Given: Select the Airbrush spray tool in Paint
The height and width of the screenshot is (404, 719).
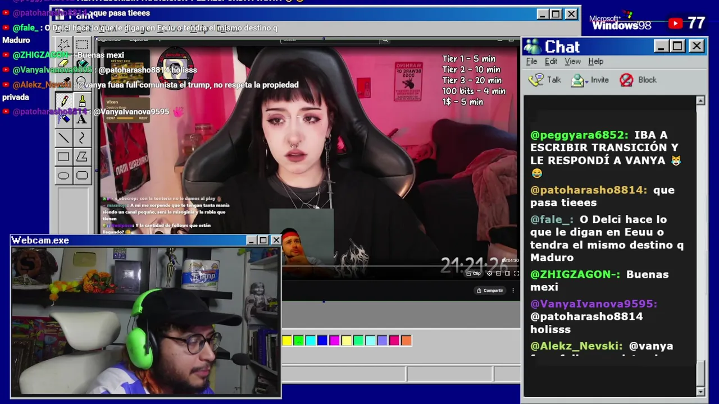Looking at the screenshot, I should click(x=63, y=119).
